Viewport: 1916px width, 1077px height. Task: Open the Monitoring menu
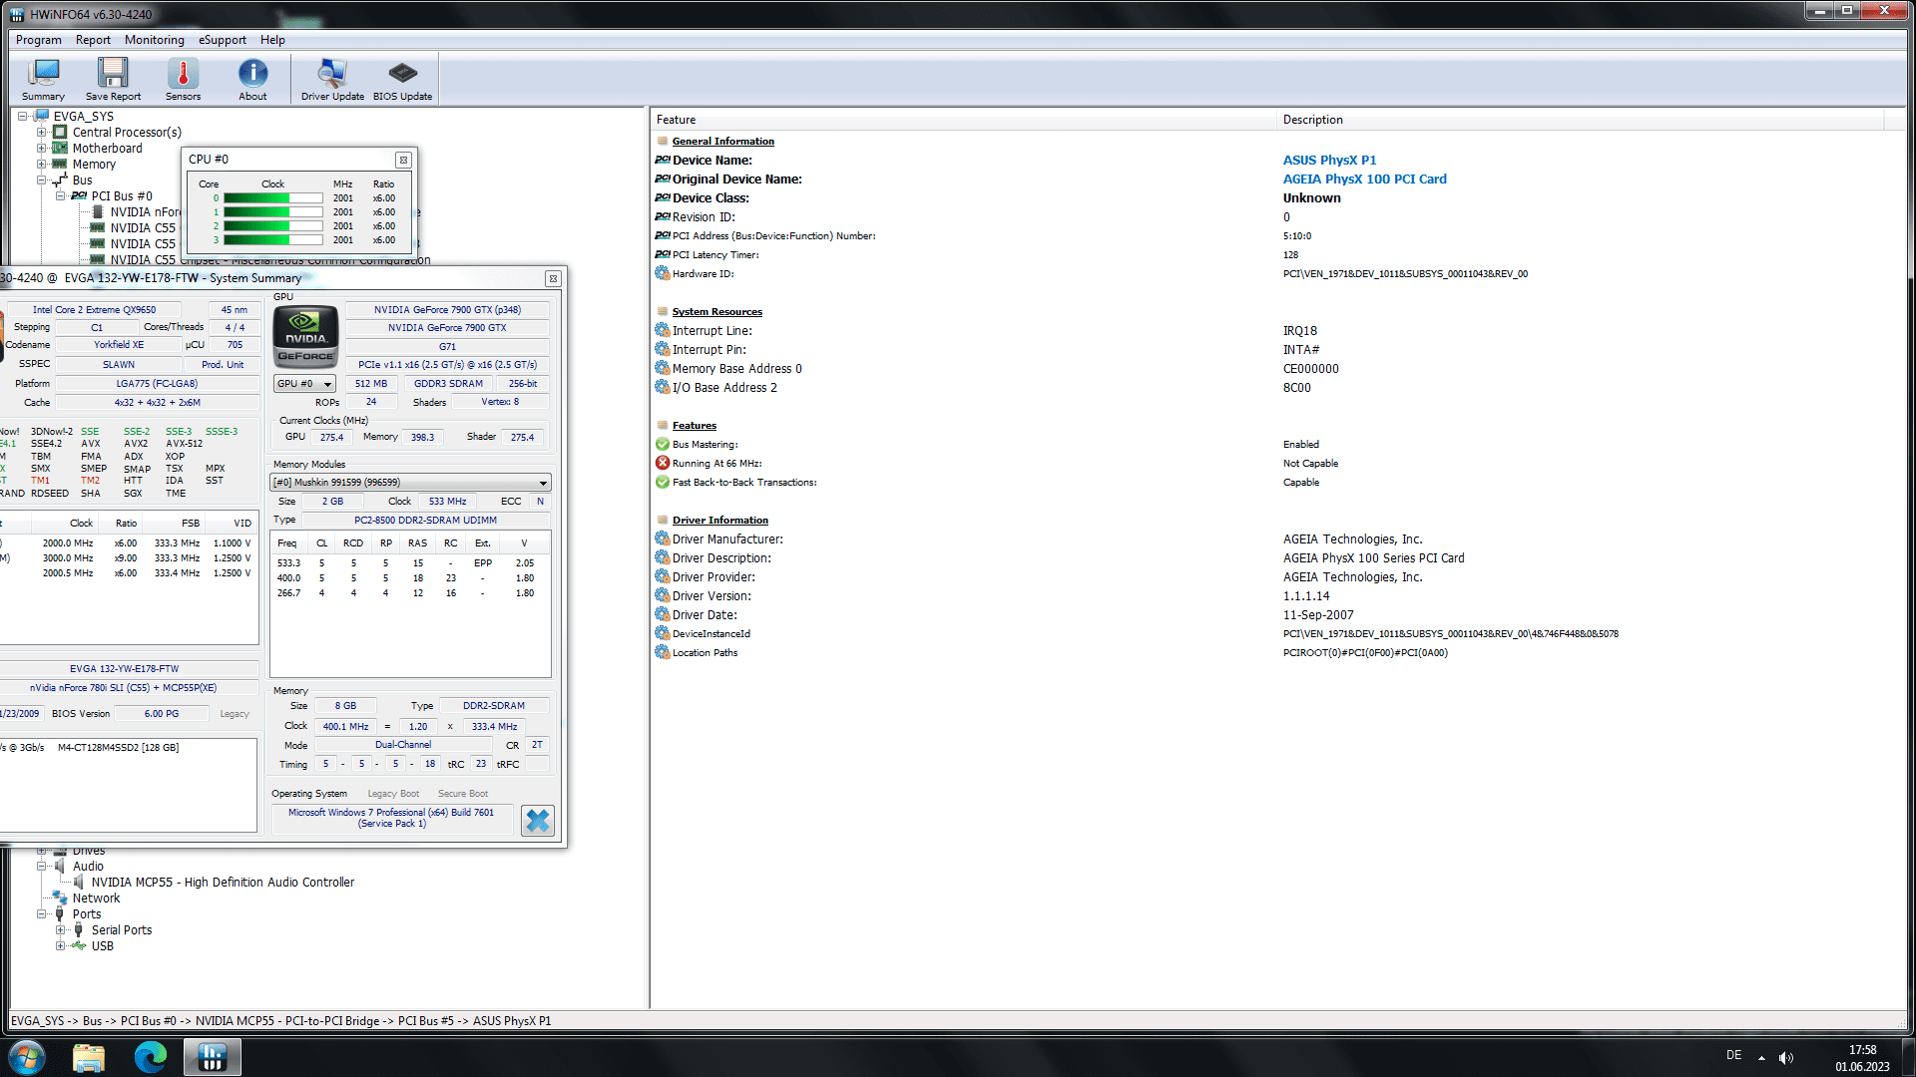point(154,40)
